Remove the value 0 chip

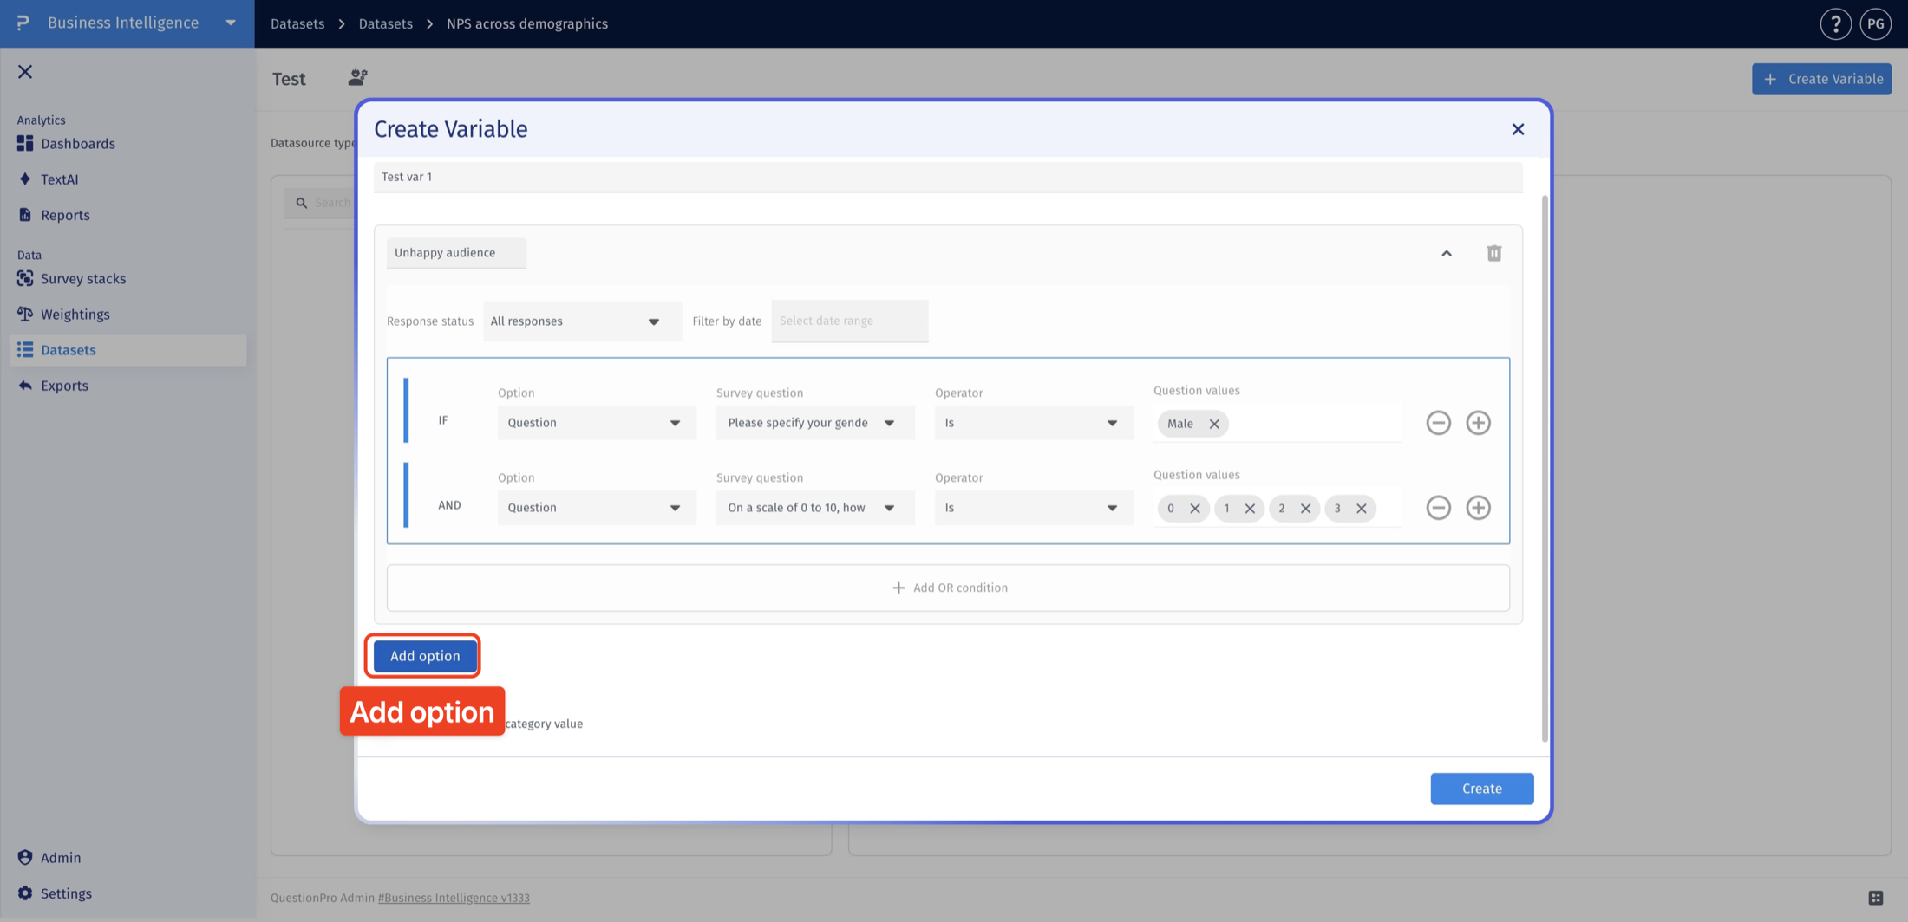click(1194, 509)
